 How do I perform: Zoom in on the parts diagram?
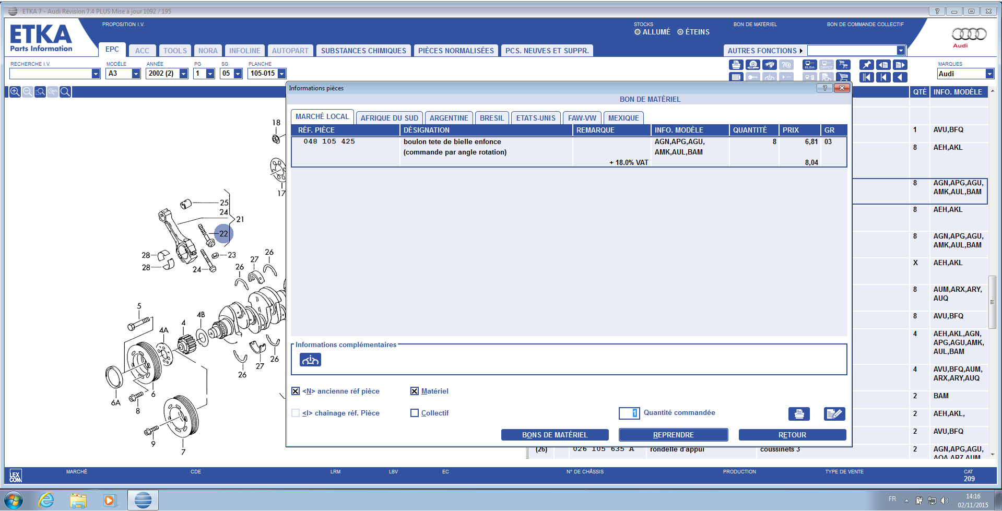coord(15,92)
